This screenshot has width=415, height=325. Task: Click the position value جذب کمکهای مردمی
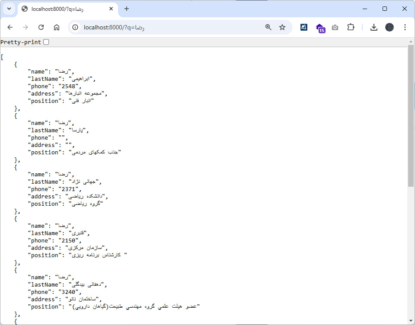(95, 153)
